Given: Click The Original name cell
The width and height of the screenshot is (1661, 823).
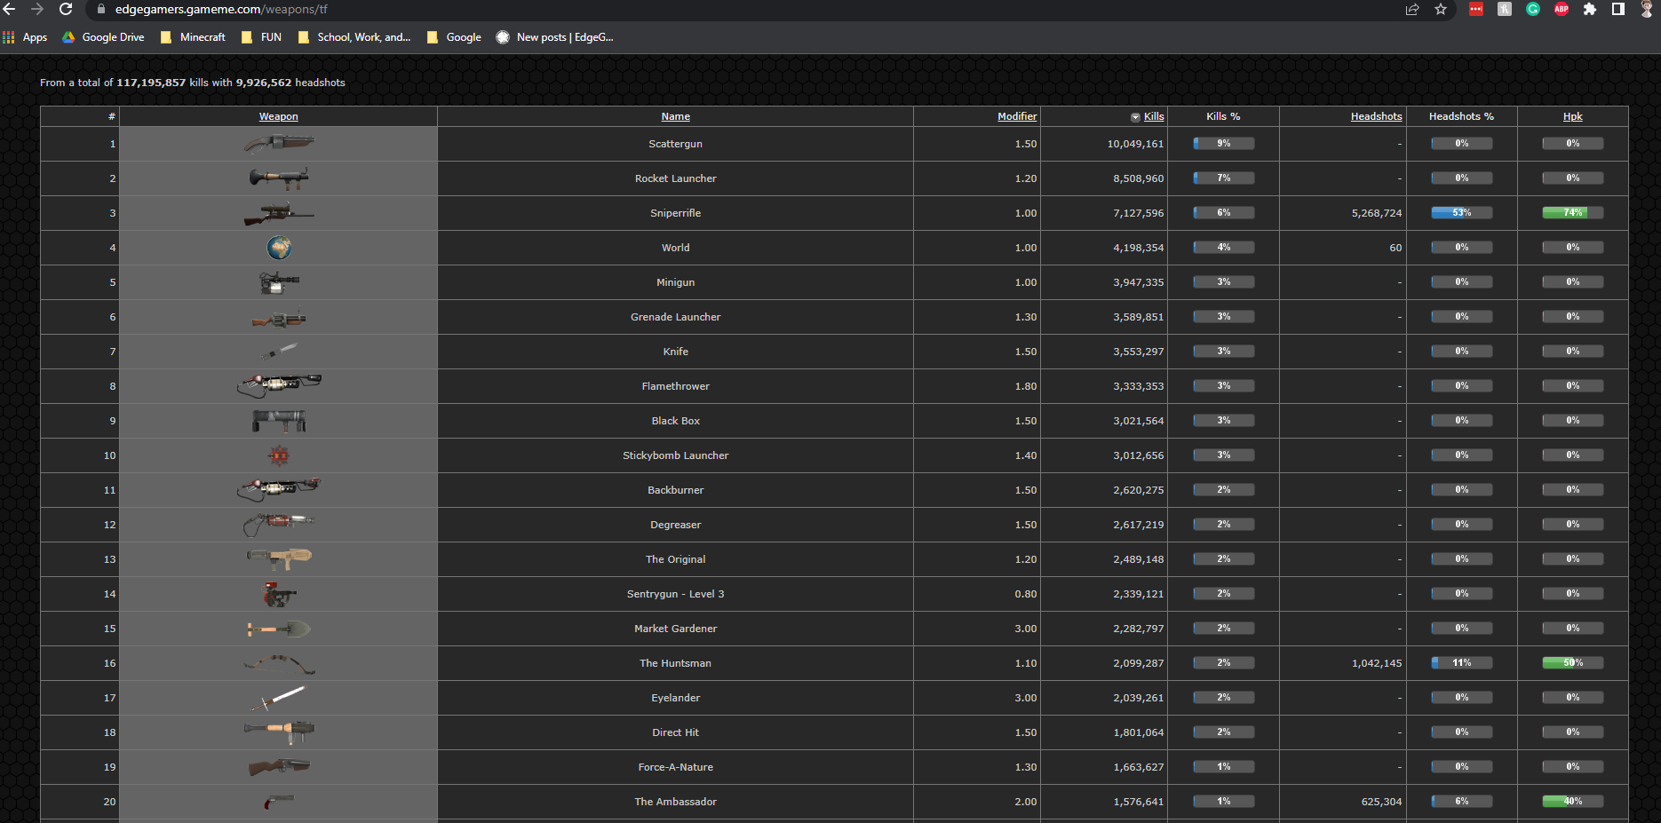Looking at the screenshot, I should click(x=676, y=559).
